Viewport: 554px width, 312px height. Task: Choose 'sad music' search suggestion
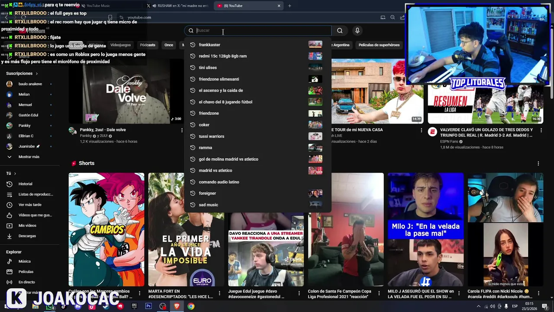(x=258, y=205)
